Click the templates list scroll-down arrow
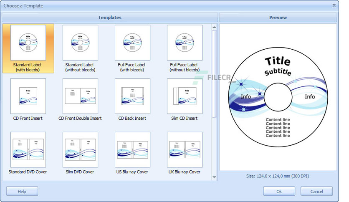 (214, 177)
